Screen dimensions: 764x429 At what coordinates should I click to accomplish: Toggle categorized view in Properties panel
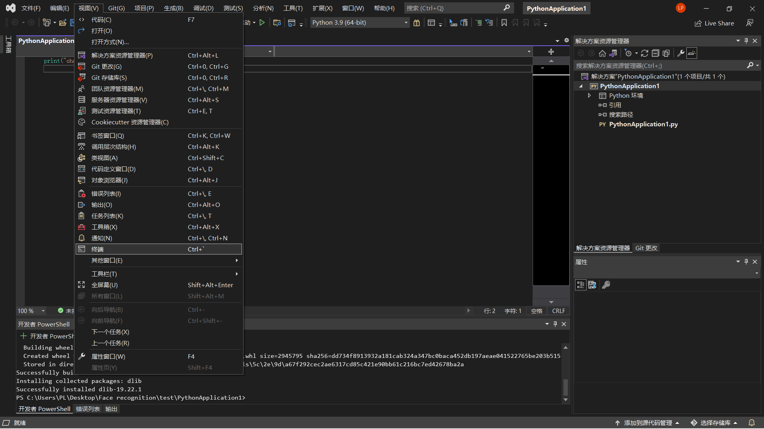pos(581,285)
